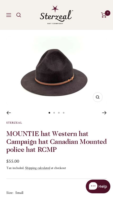Select the second carousel dot

click(54, 113)
